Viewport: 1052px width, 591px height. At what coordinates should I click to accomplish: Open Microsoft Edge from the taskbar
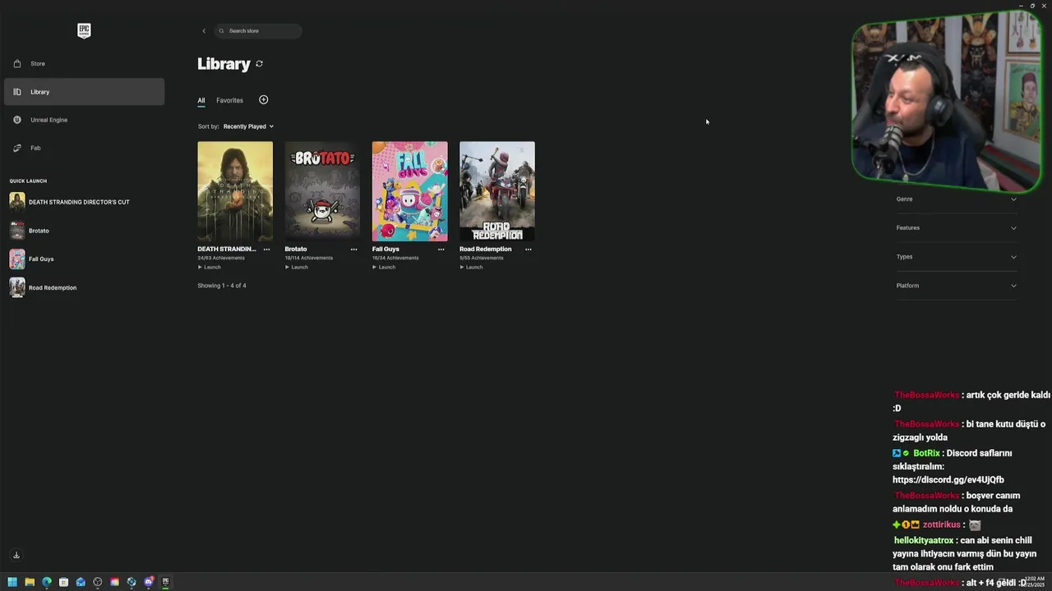pos(47,582)
